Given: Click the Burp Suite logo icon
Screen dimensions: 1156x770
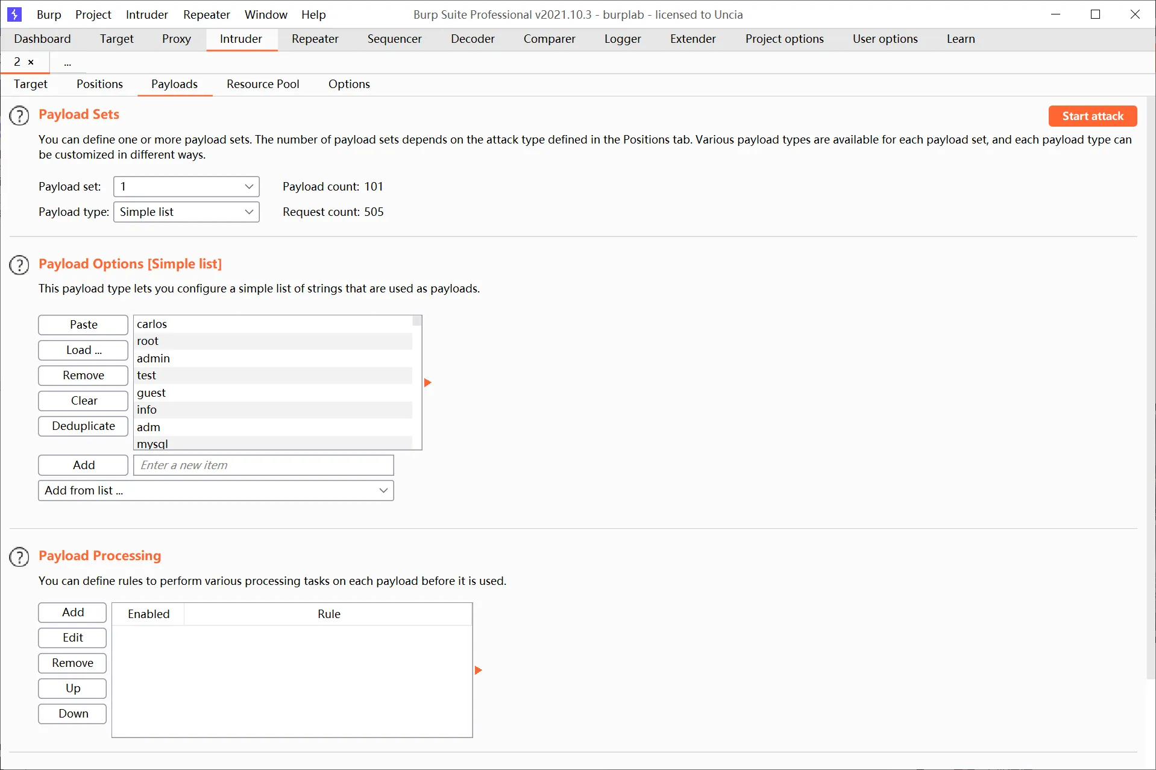Looking at the screenshot, I should (14, 14).
